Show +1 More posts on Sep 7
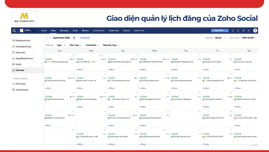 (48, 88)
